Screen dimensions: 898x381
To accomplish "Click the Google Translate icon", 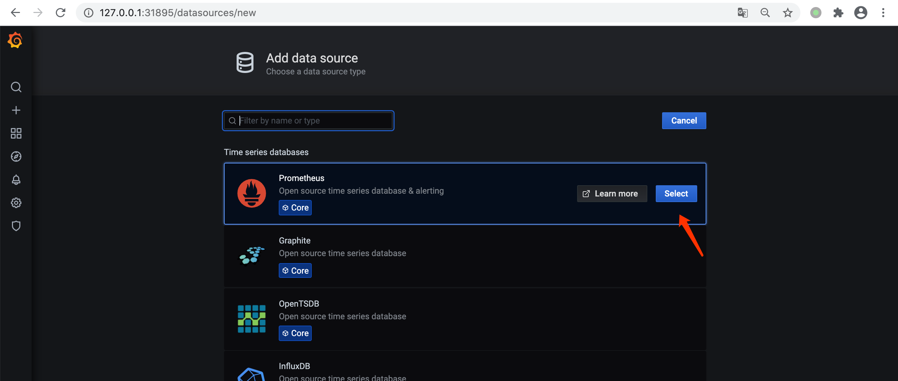I will tap(742, 13).
